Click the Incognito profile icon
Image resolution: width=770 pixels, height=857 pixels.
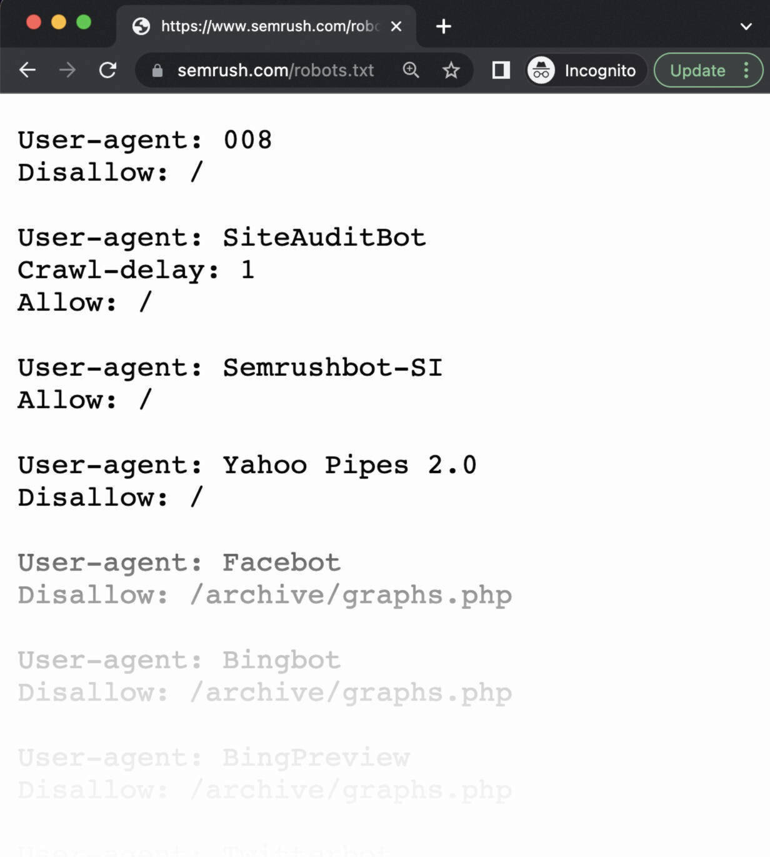point(541,70)
